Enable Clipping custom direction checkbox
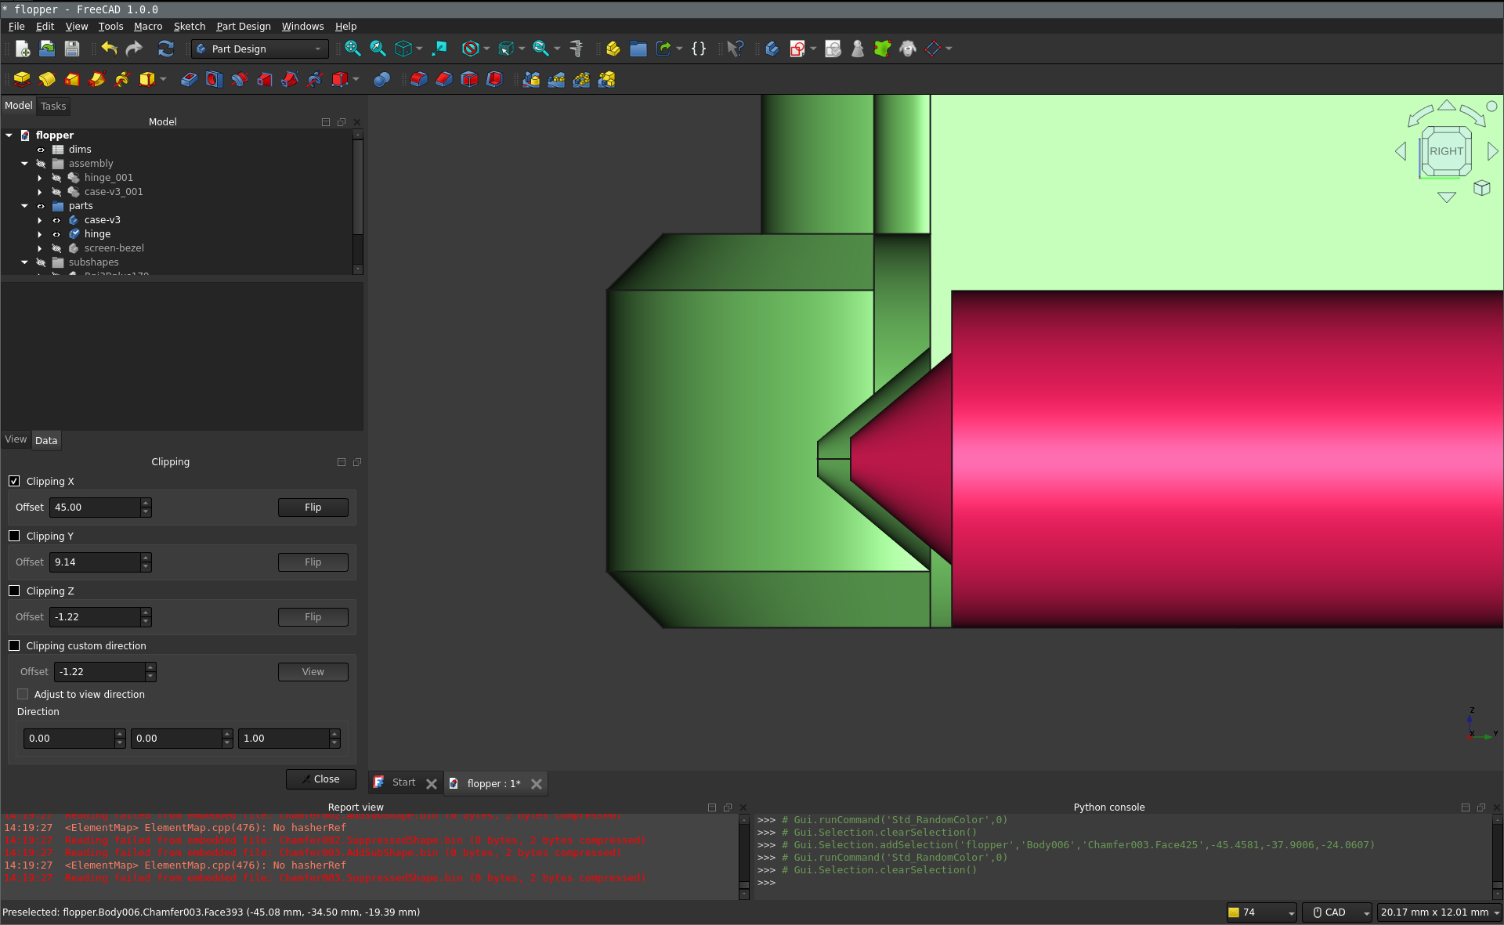 coord(14,645)
